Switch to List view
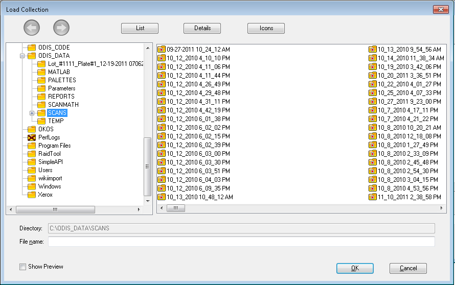The width and height of the screenshot is (455, 285). [x=140, y=29]
